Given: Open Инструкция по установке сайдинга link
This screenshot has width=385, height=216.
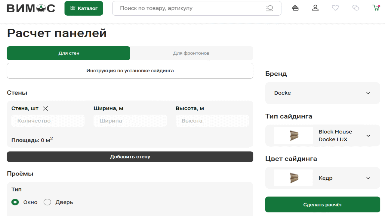Looking at the screenshot, I should coord(130,71).
